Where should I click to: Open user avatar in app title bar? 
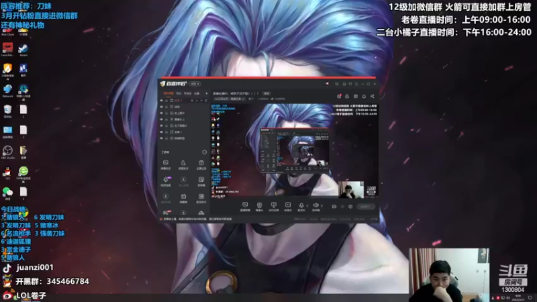pyautogui.click(x=328, y=84)
